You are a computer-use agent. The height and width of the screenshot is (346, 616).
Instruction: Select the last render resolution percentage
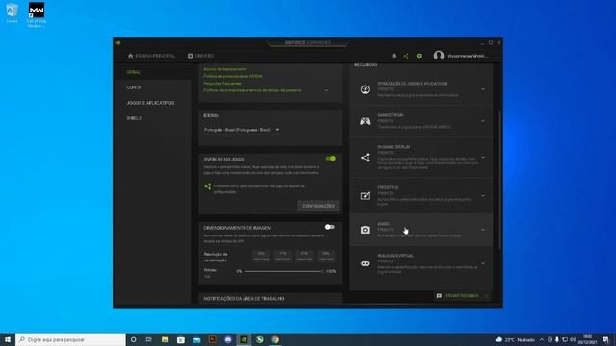pyautogui.click(x=326, y=257)
